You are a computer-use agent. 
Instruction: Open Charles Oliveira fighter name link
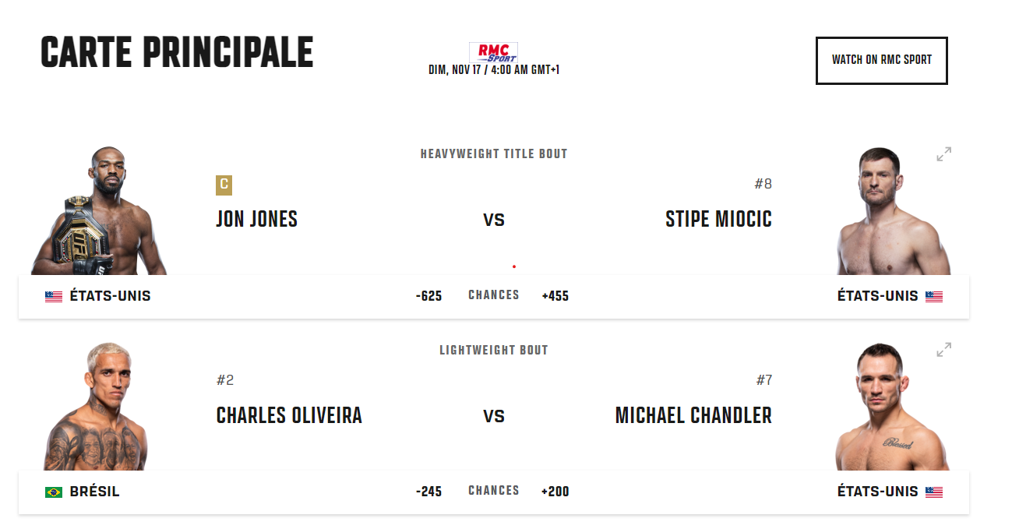(289, 415)
